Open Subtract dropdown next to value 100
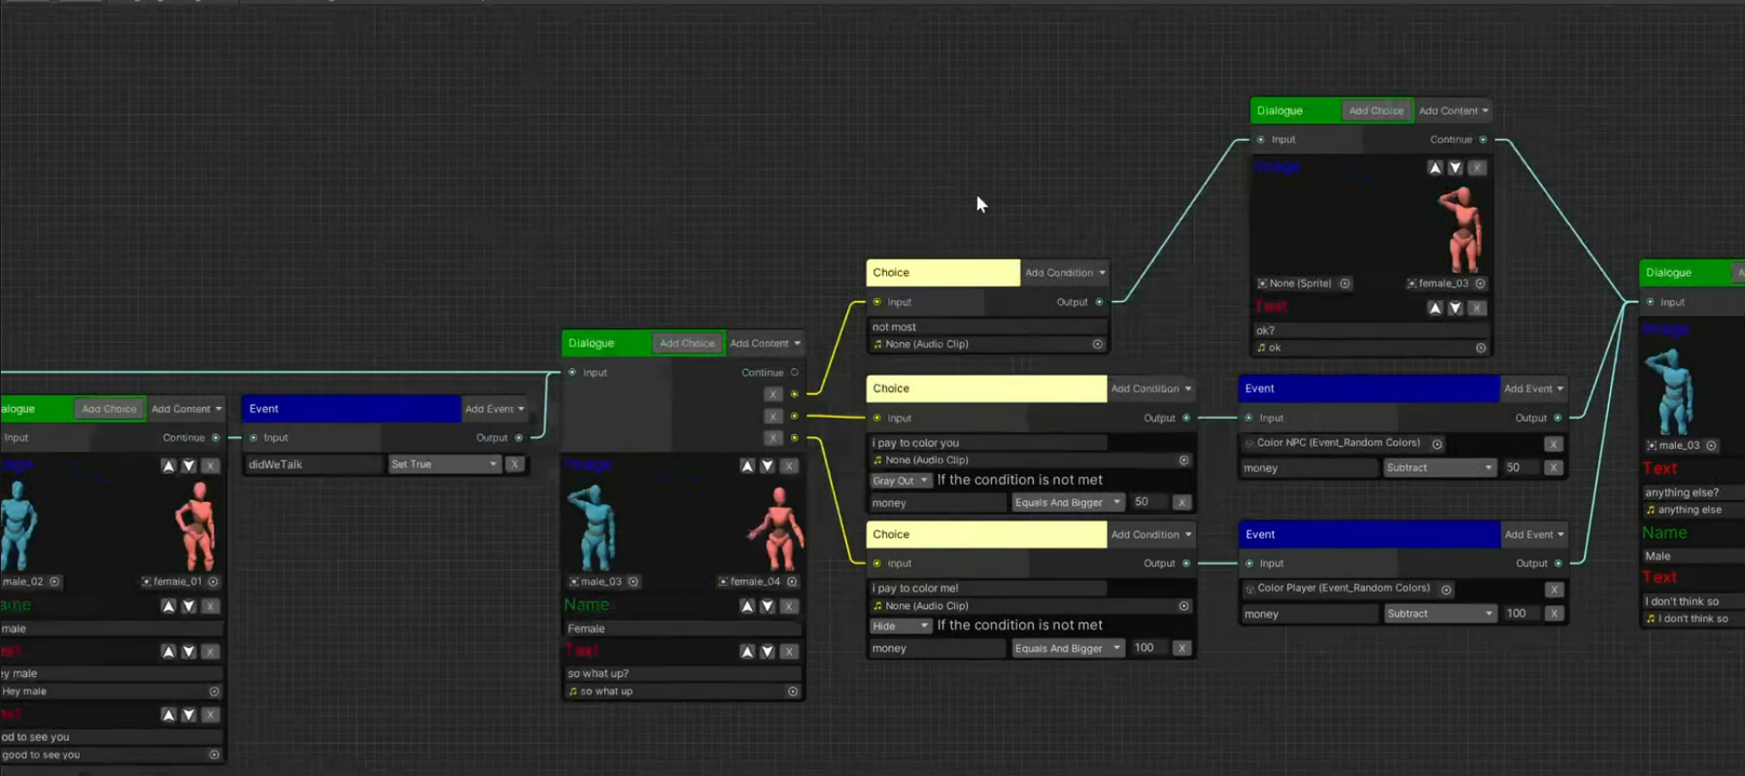The image size is (1745, 776). 1439,614
